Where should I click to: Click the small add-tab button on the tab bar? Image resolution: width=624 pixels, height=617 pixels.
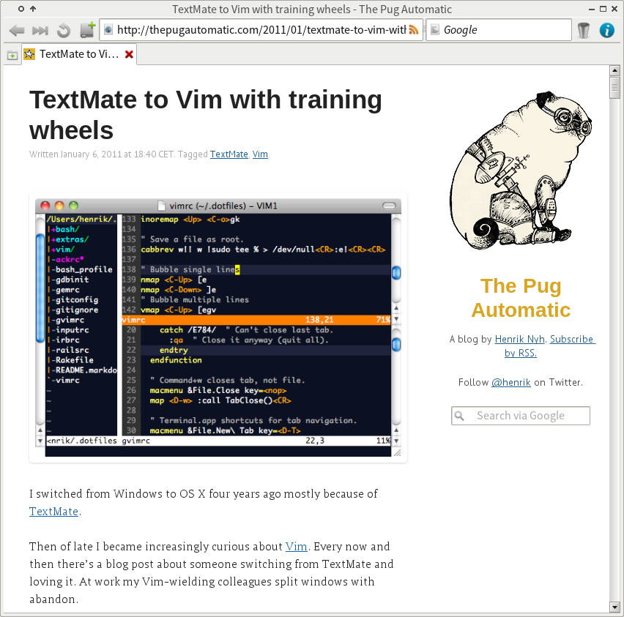point(12,56)
